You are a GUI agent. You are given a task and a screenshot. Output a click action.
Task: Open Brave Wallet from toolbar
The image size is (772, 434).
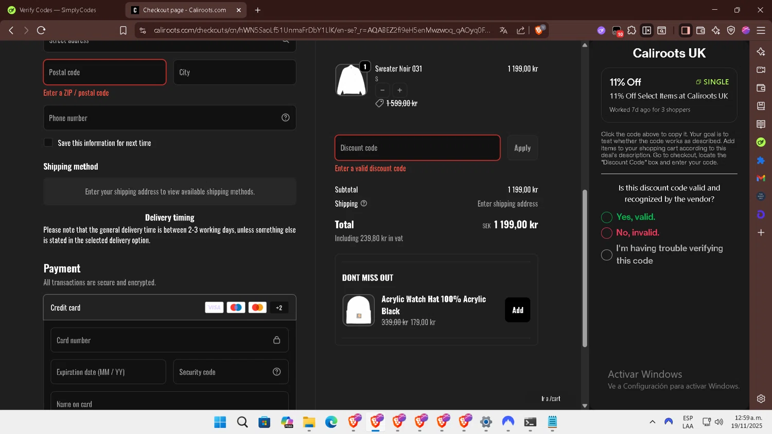700,30
